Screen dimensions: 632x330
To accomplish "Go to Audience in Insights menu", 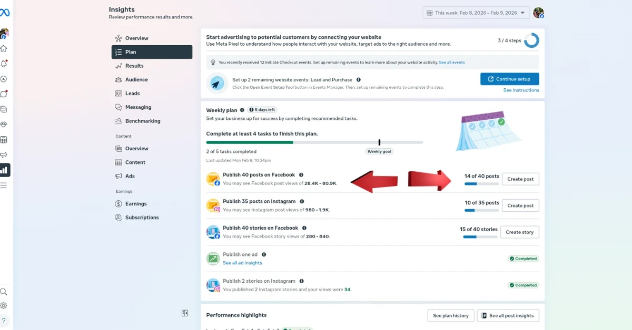I will click(x=136, y=80).
